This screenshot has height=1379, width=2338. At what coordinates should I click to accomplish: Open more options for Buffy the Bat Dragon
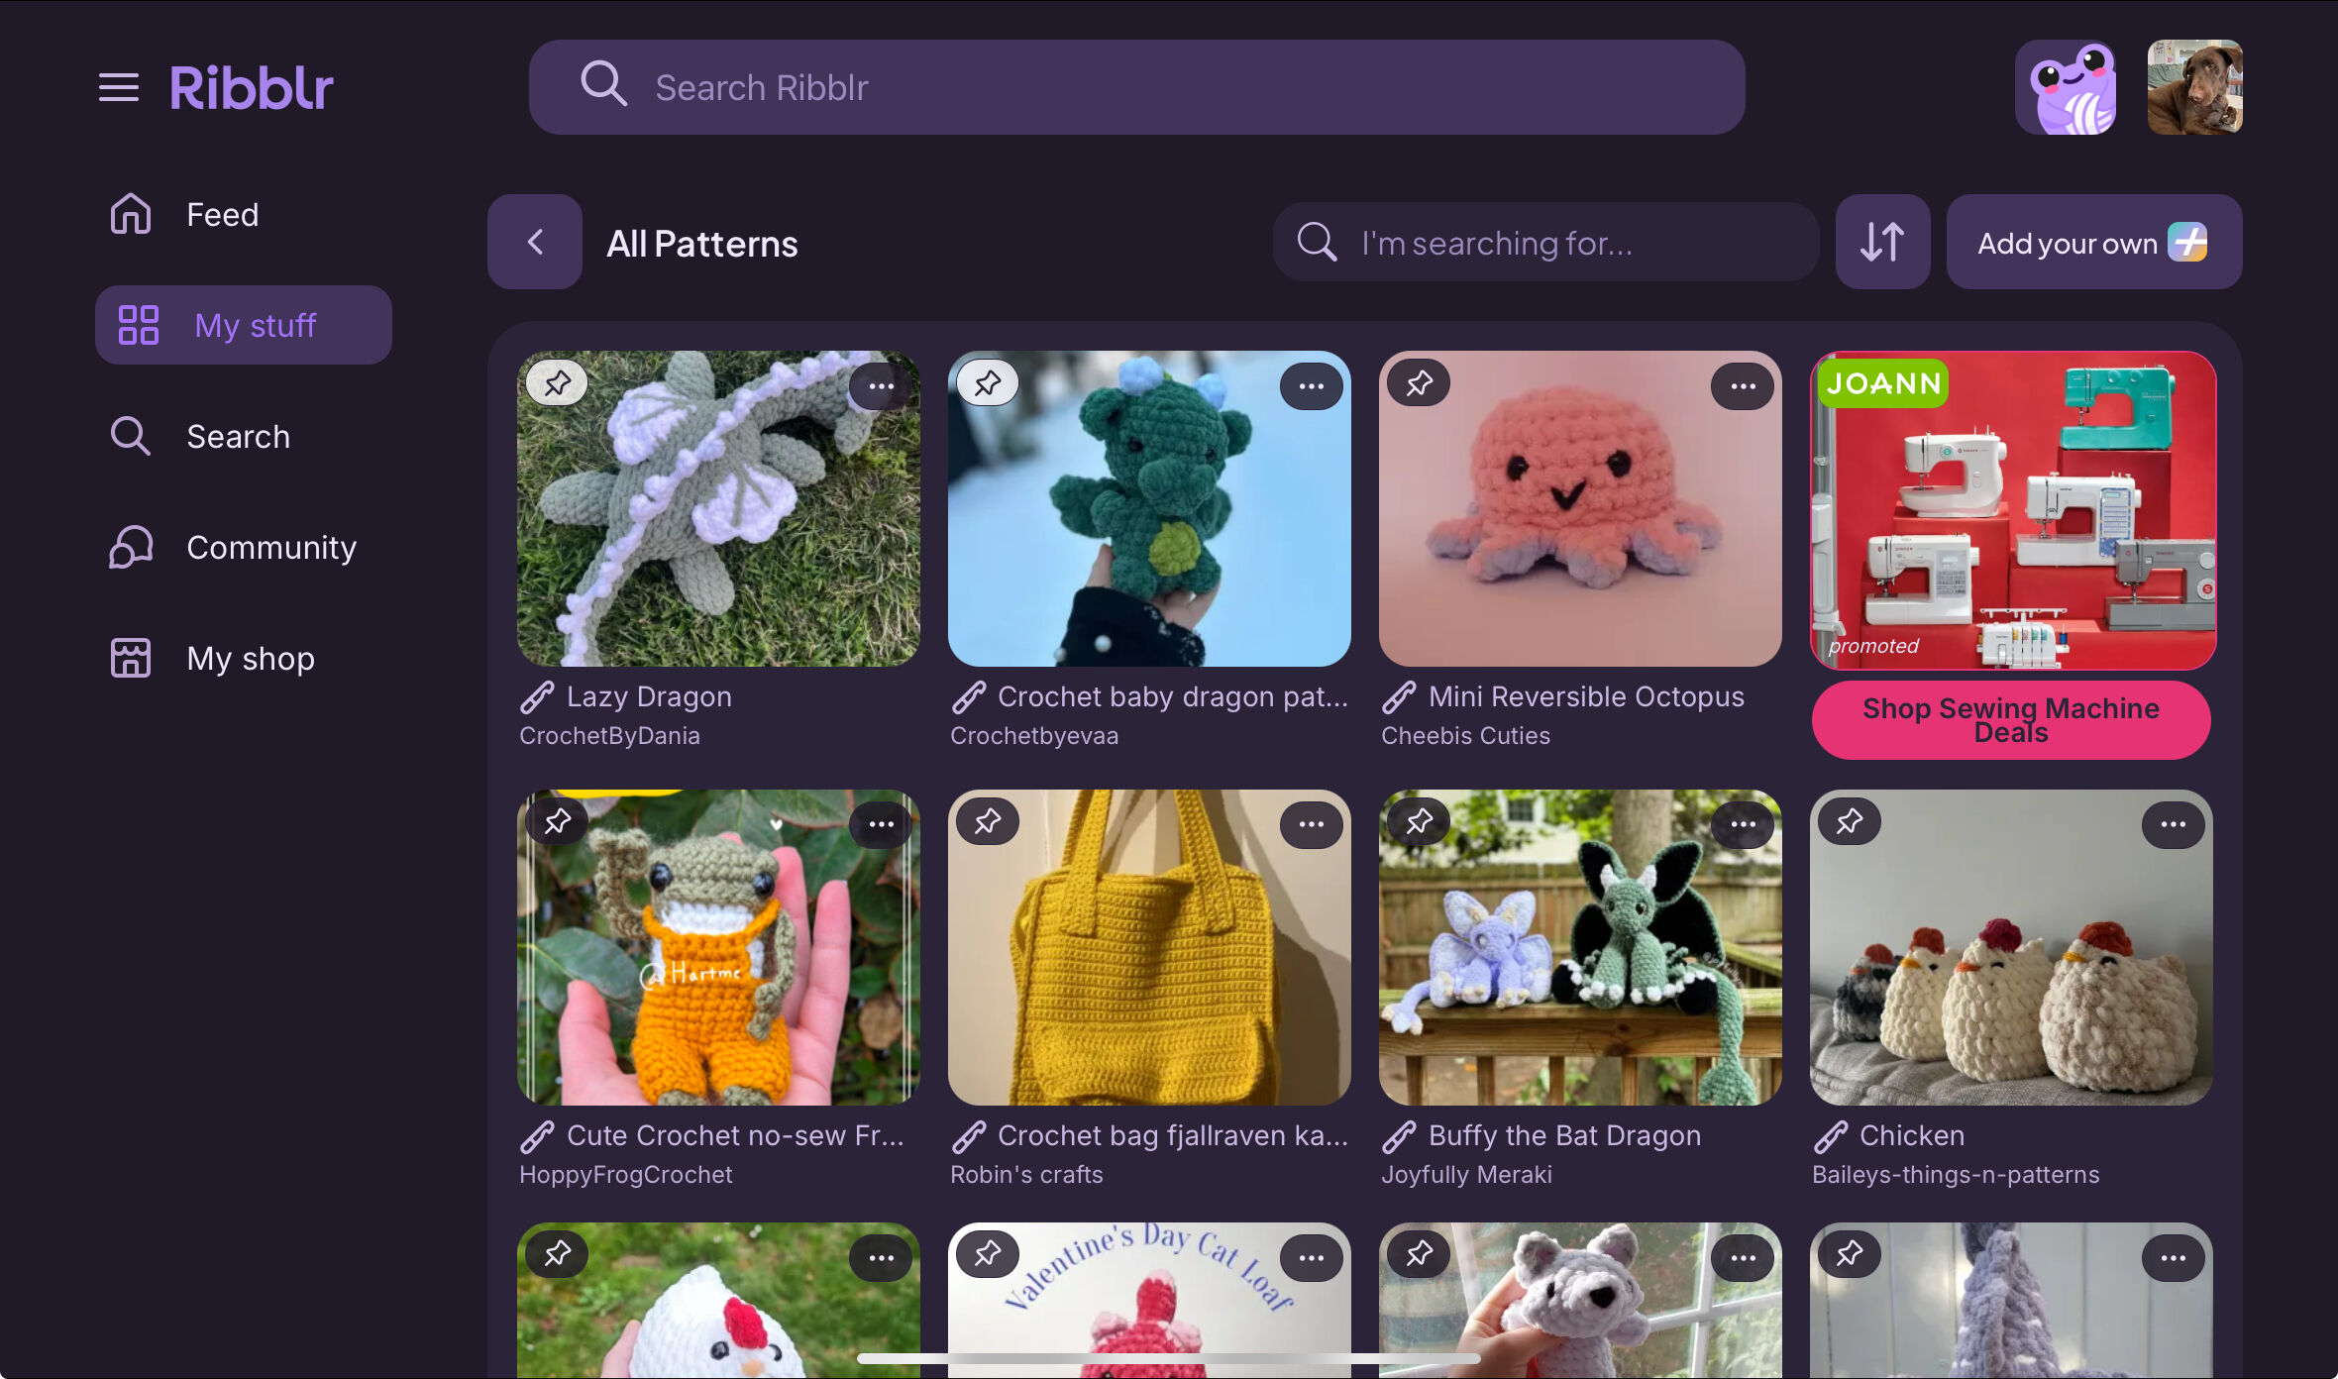[1743, 824]
